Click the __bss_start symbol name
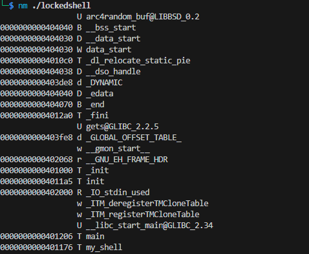This screenshot has width=309, height=254. pos(111,28)
